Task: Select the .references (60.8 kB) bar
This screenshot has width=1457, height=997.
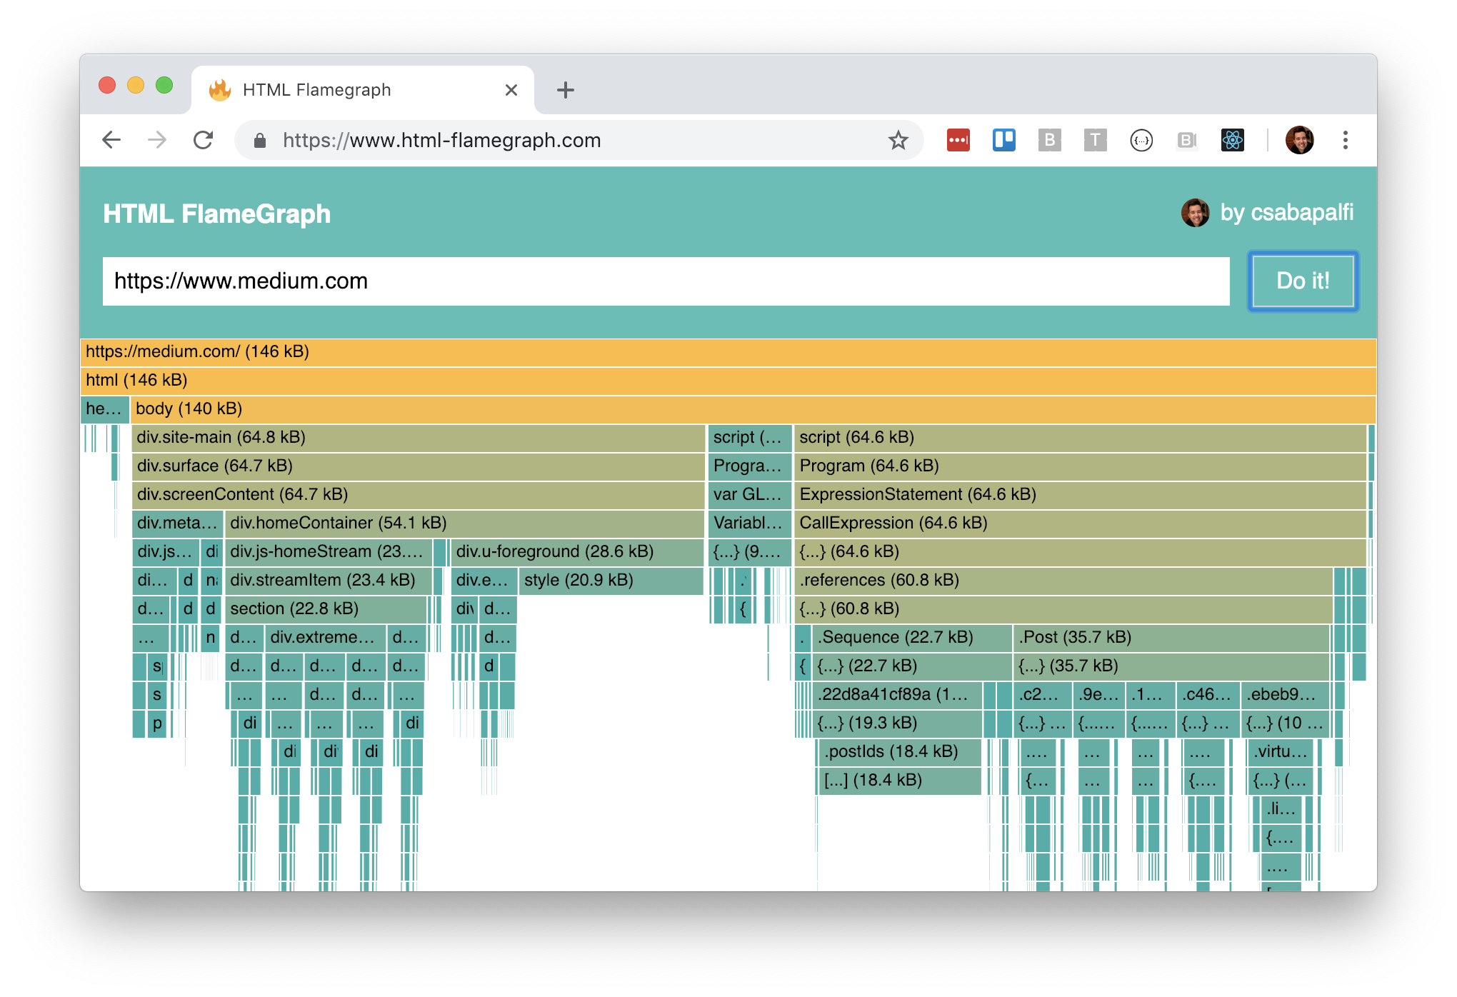Action: [x=1063, y=581]
